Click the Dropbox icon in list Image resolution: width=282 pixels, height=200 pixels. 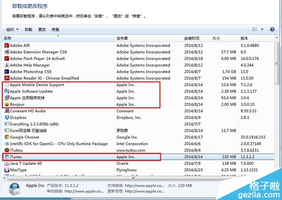click(x=7, y=118)
